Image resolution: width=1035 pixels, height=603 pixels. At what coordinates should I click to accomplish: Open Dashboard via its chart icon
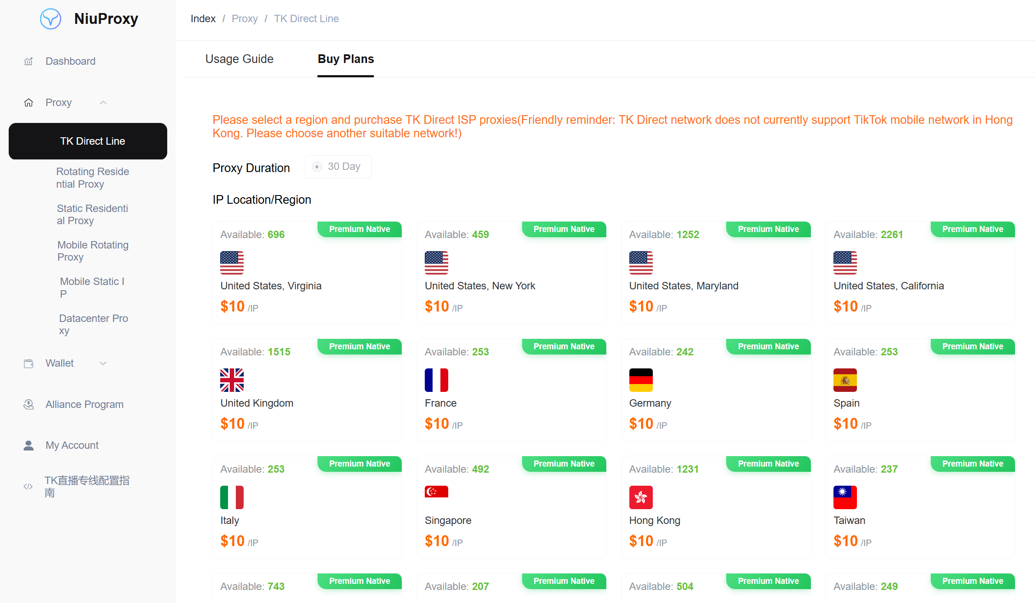click(29, 61)
